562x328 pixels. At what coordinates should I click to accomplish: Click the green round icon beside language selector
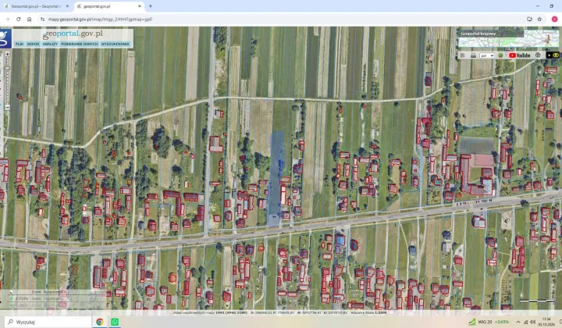coord(500,55)
